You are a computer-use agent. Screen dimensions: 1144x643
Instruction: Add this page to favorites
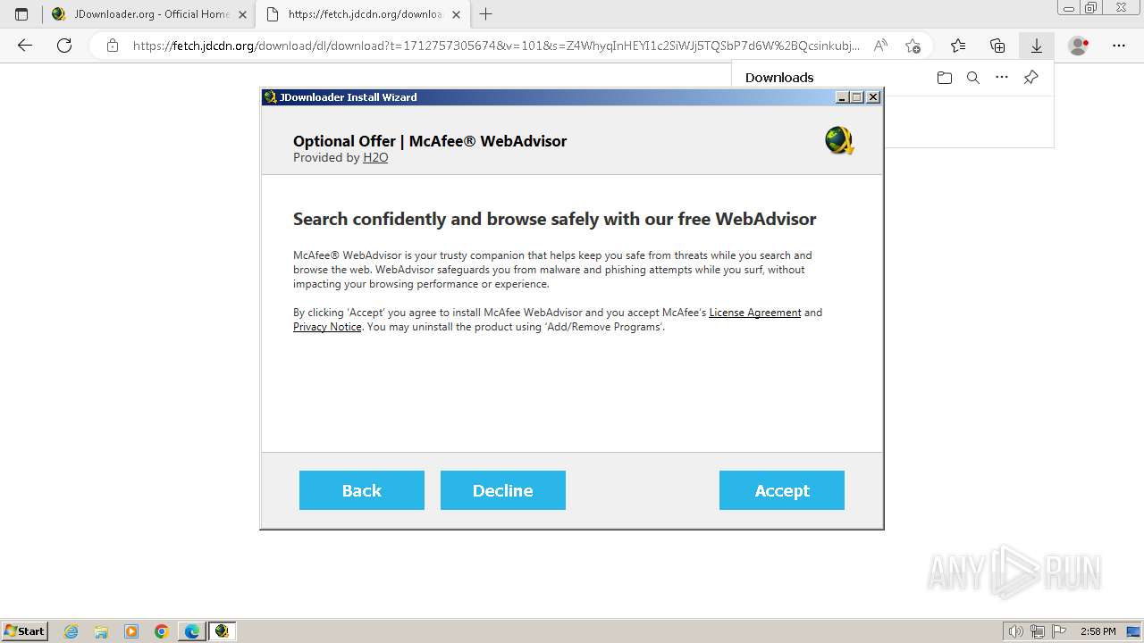point(913,46)
